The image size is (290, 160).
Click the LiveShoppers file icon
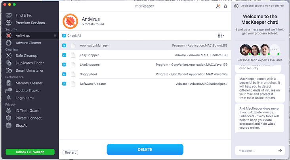(x=73, y=65)
